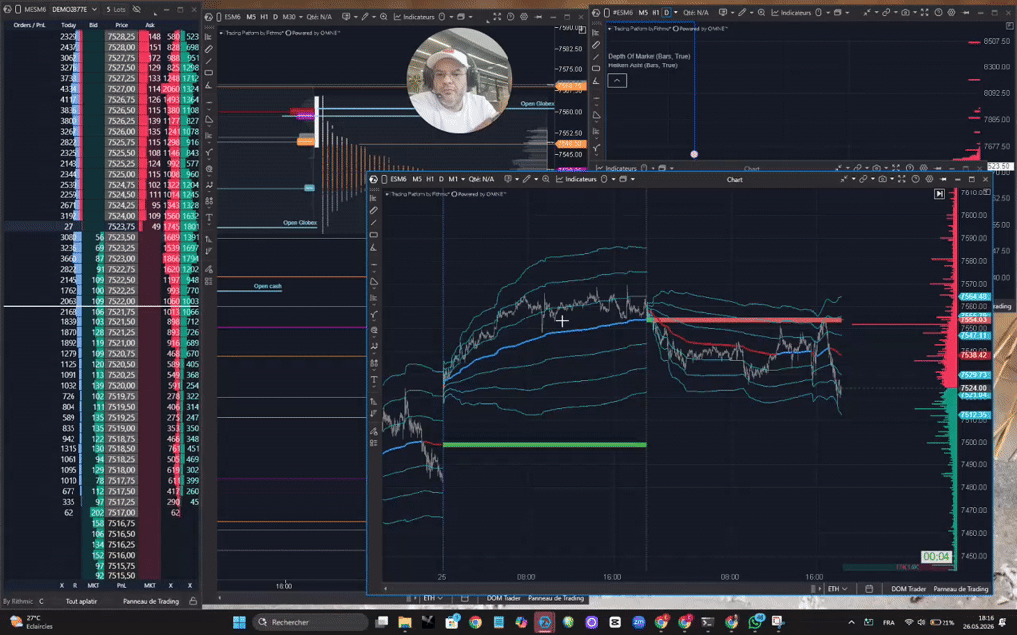Take snapshot with camera icon in front M1 chart
The width and height of the screenshot is (1017, 635).
point(882,179)
